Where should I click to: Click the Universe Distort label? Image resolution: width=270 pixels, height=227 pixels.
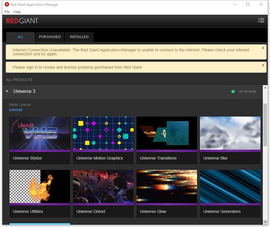pos(91,211)
